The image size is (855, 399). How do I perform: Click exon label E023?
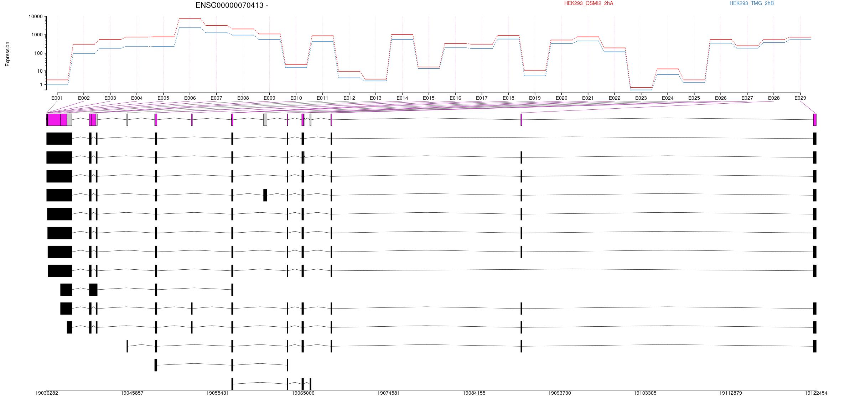pyautogui.click(x=641, y=98)
